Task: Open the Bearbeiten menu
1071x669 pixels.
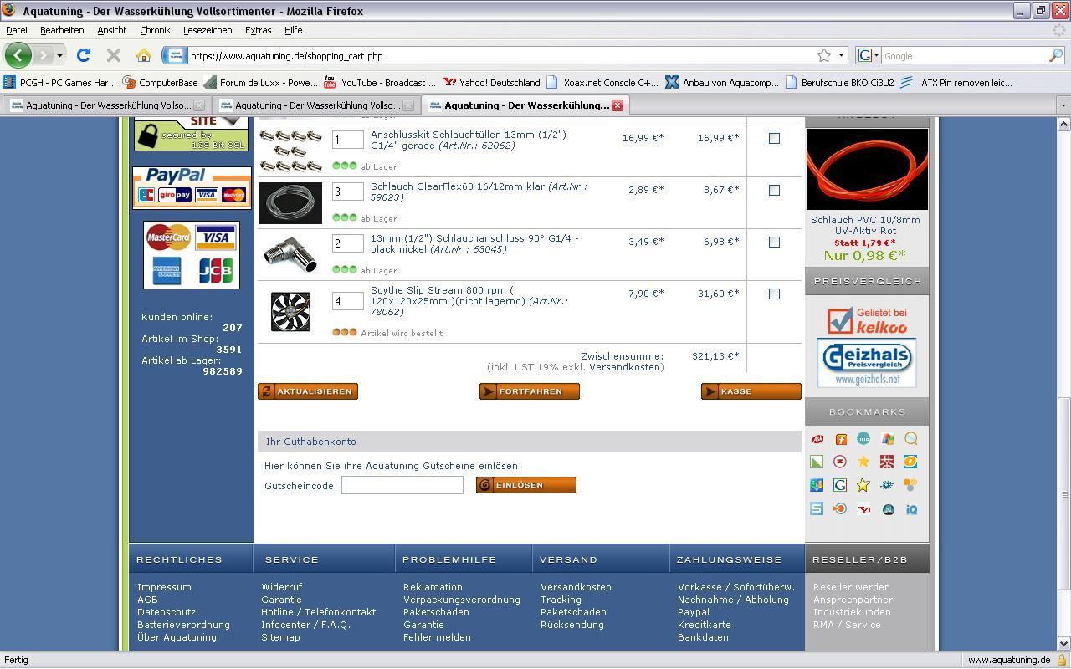Action: (62, 30)
